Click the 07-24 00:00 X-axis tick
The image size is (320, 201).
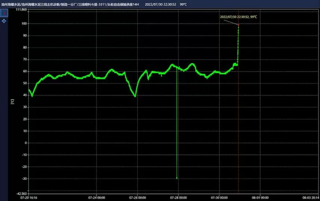tap(96, 197)
